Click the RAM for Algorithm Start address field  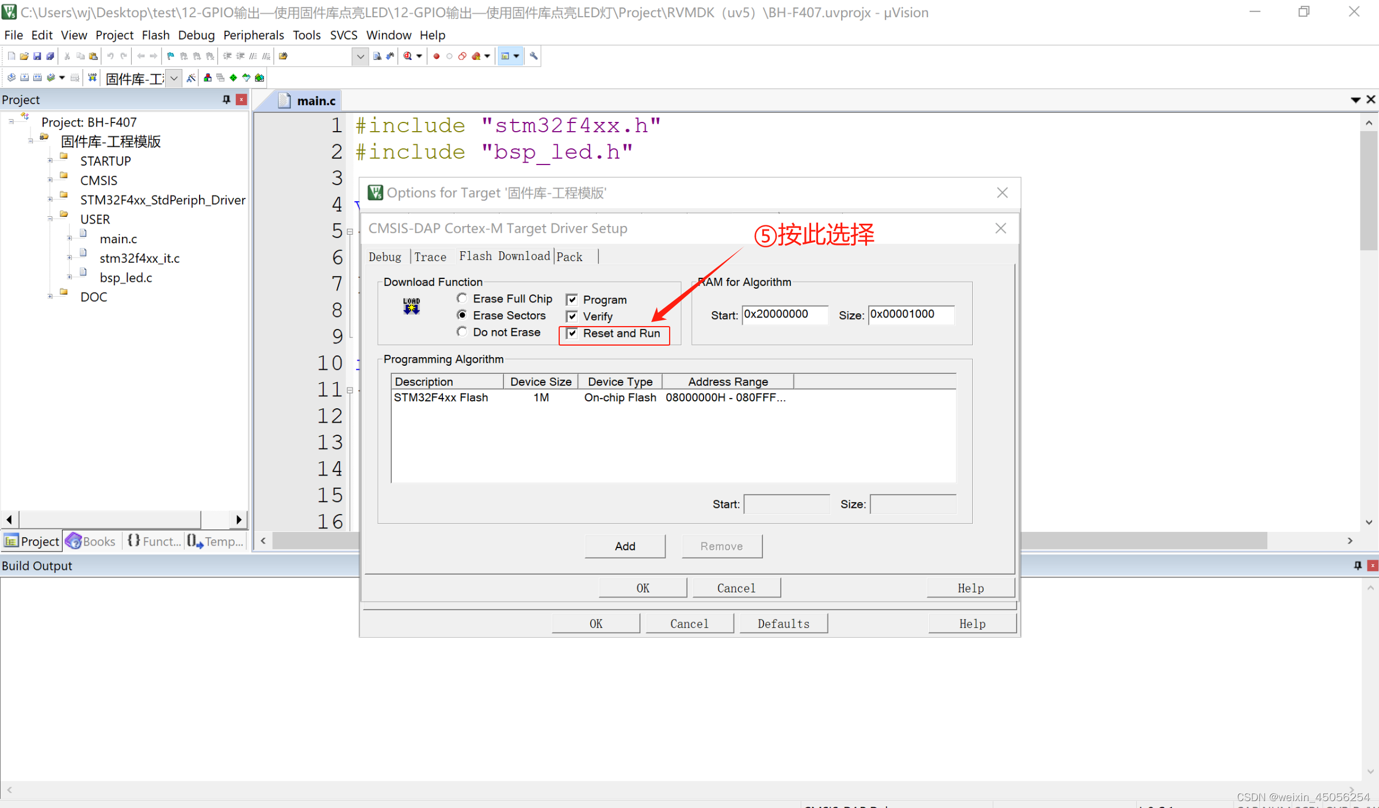point(785,315)
